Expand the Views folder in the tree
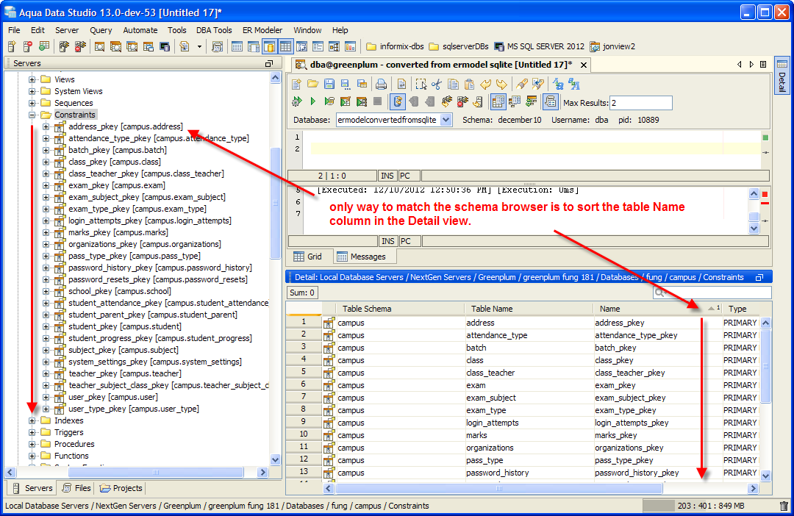794x516 pixels. 32,79
